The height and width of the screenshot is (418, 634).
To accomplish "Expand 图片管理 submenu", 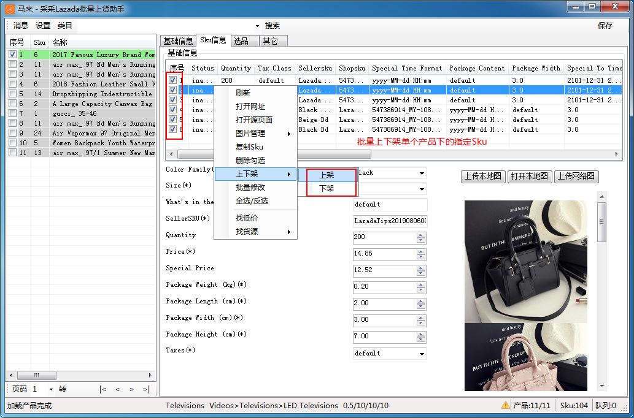I will click(255, 134).
